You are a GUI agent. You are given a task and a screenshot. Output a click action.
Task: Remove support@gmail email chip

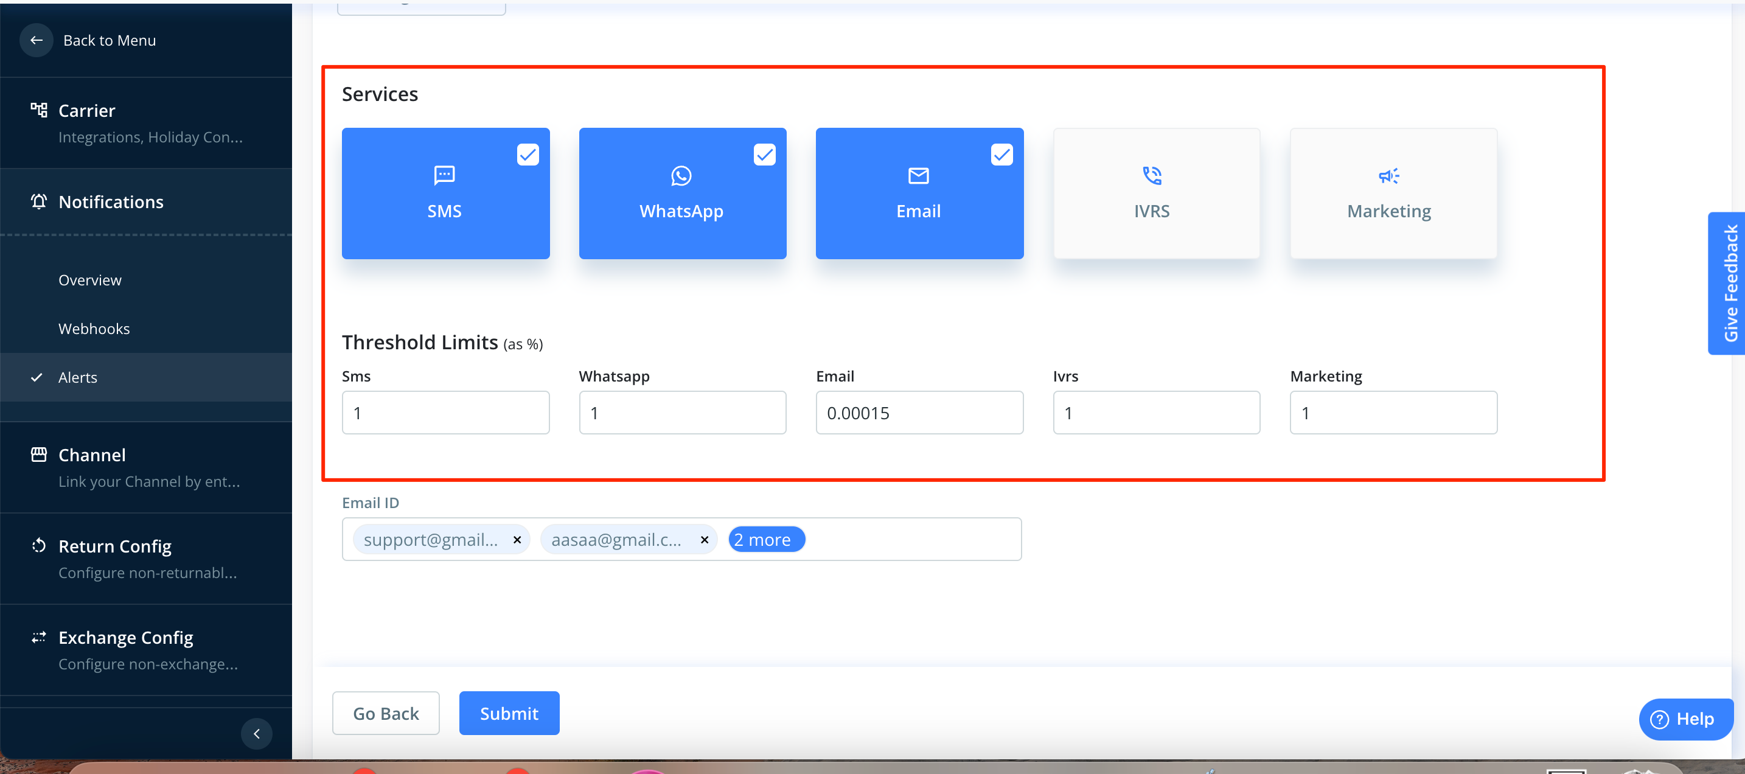click(517, 540)
